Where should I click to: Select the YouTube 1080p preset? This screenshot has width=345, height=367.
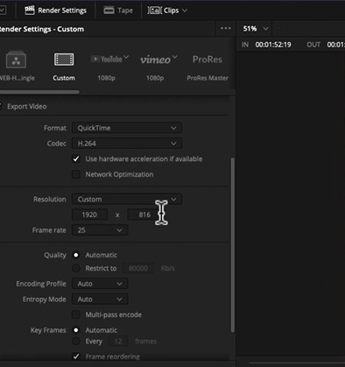[107, 67]
